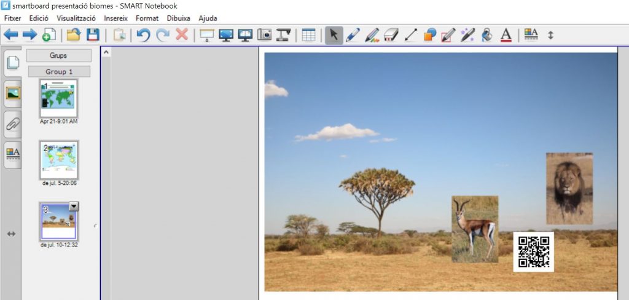This screenshot has height=300, width=629.
Task: Toggle the Attachments paperclip tab
Action: click(x=12, y=123)
